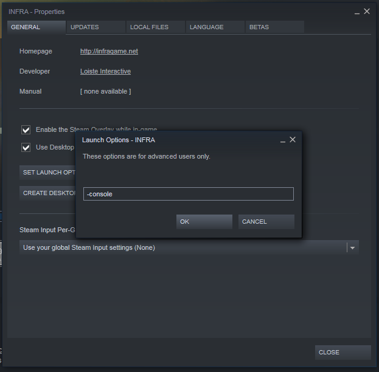Click the SET LAUNCH OPTIONS button
Viewport: 379px width, 372px height.
tap(47, 173)
